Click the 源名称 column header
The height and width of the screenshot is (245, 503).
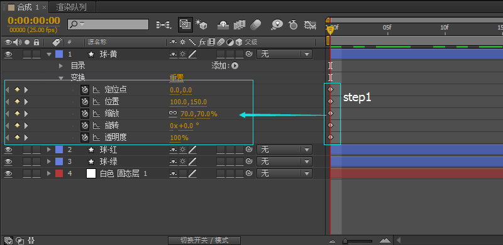[97, 42]
